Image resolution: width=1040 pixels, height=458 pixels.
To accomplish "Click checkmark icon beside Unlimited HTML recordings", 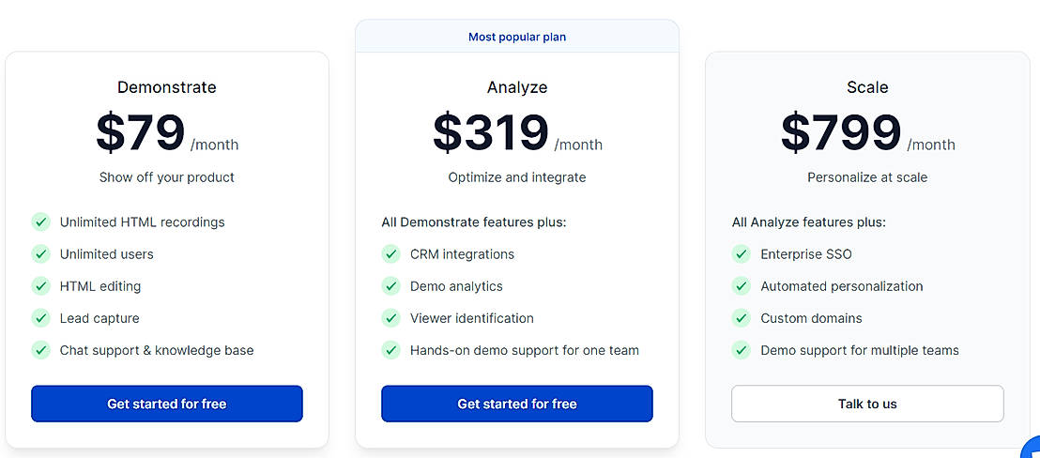I will pos(41,222).
